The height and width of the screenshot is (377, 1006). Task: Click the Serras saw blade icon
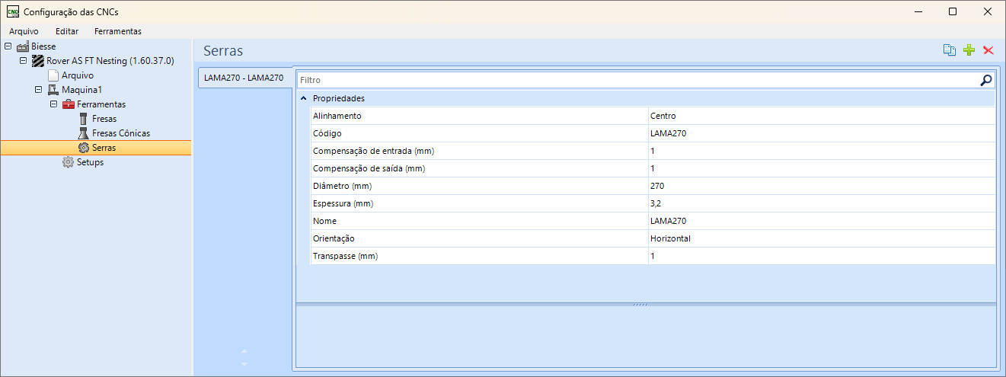pos(84,148)
